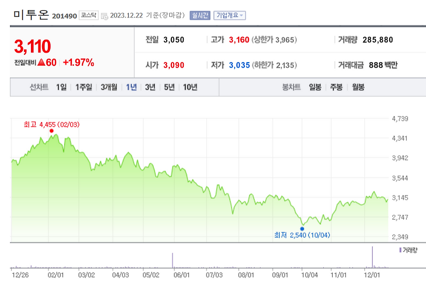Open the 기업개요 dropdown
Viewport: 426px width, 290px height.
230,15
